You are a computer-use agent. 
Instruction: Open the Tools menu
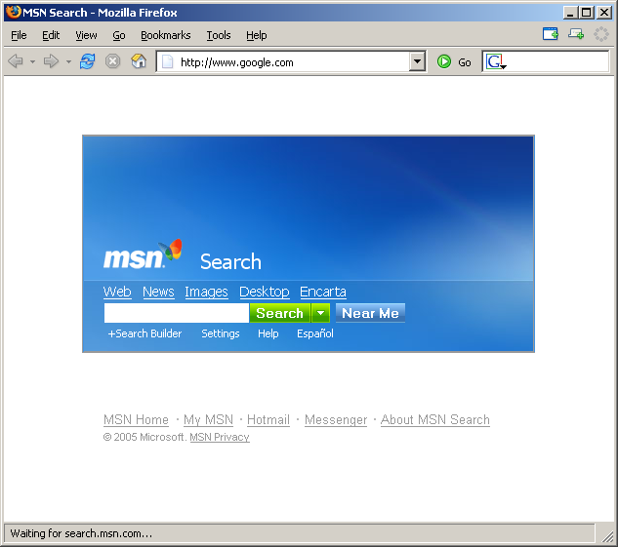219,35
